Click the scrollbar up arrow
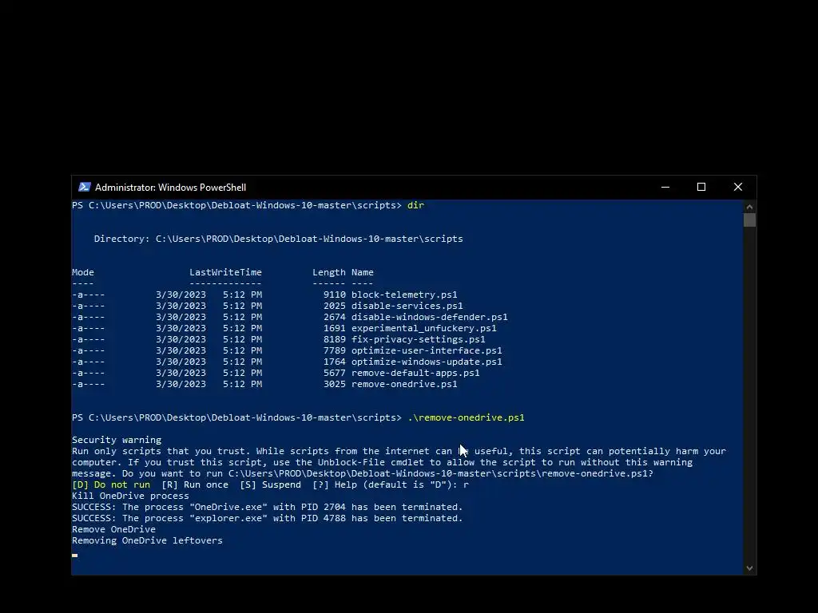Image resolution: width=818 pixels, height=613 pixels. click(749, 207)
